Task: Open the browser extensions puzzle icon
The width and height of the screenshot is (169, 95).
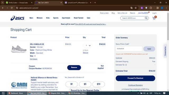Action: point(151,8)
